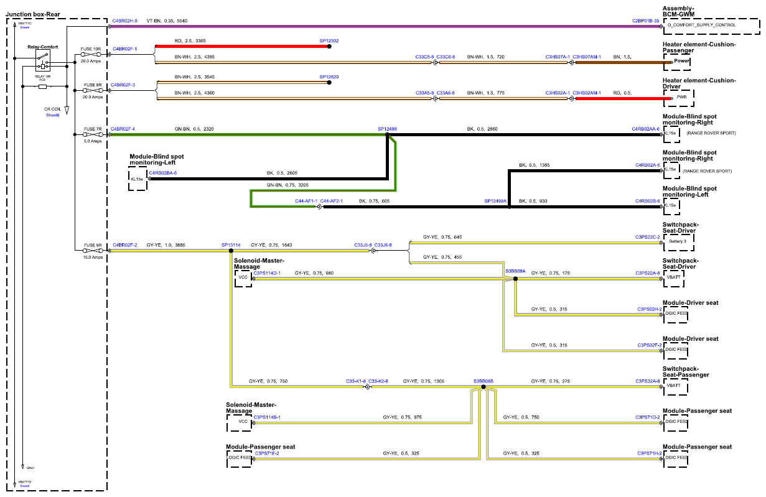Screen dimensions: 766x497
Task: Click connector label C3PS02H-2
Action: pos(648,309)
